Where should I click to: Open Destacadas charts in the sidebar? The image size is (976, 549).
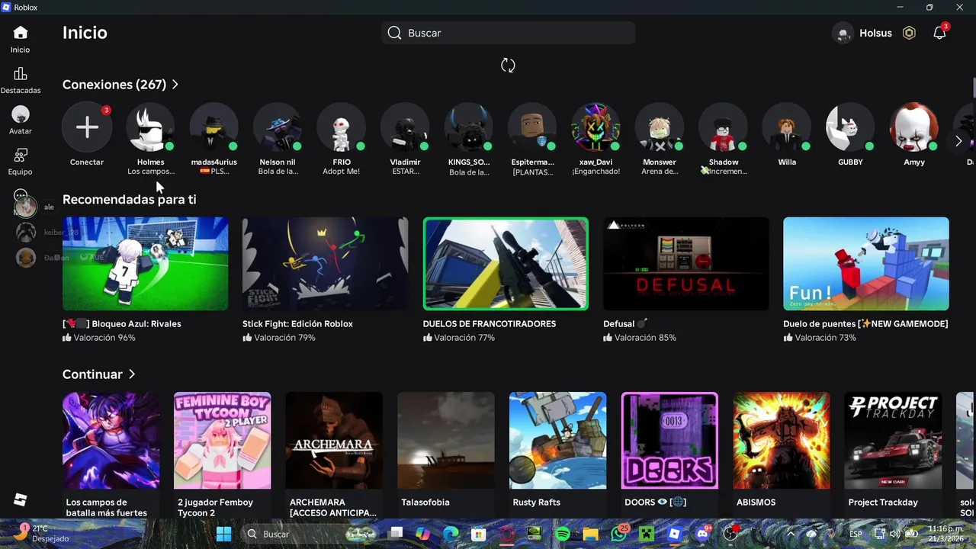[x=21, y=74]
